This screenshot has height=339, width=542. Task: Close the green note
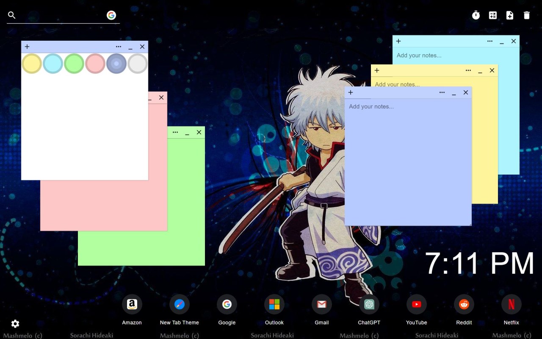pos(199,132)
